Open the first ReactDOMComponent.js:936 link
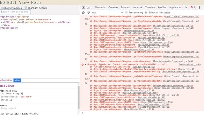 pos(157,42)
